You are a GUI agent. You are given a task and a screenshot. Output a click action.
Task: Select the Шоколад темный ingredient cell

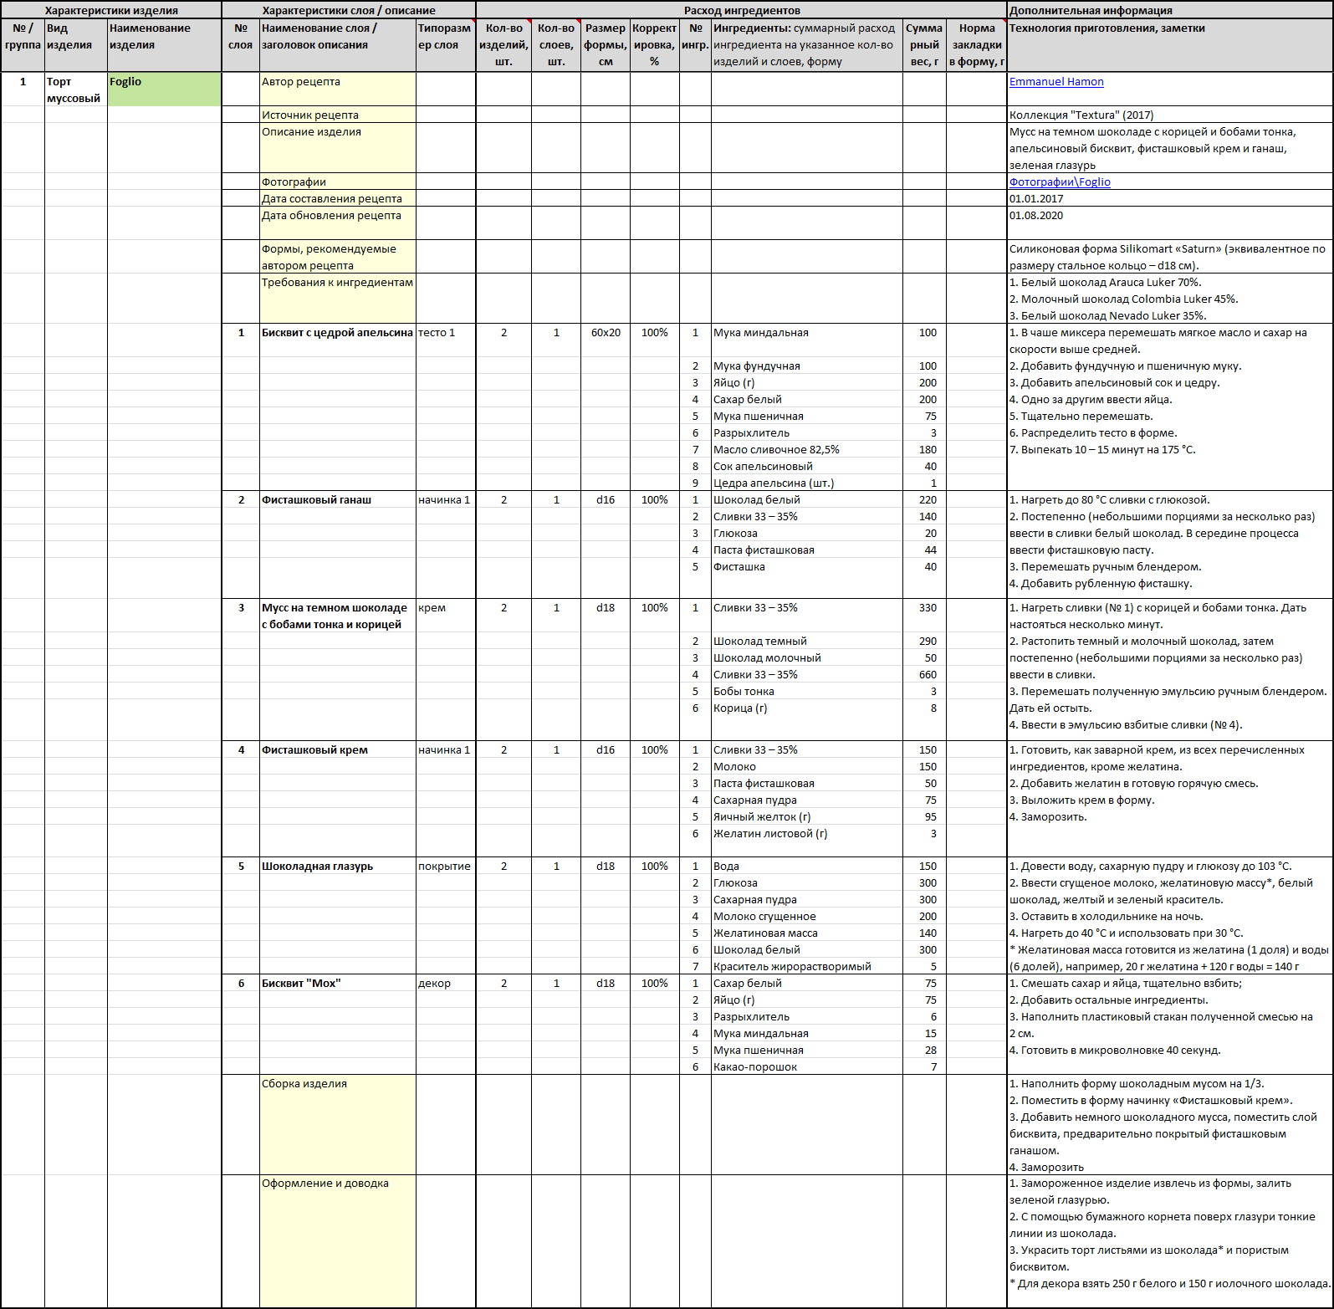807,642
